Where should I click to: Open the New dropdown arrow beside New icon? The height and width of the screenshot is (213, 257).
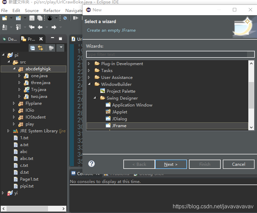click(11, 18)
